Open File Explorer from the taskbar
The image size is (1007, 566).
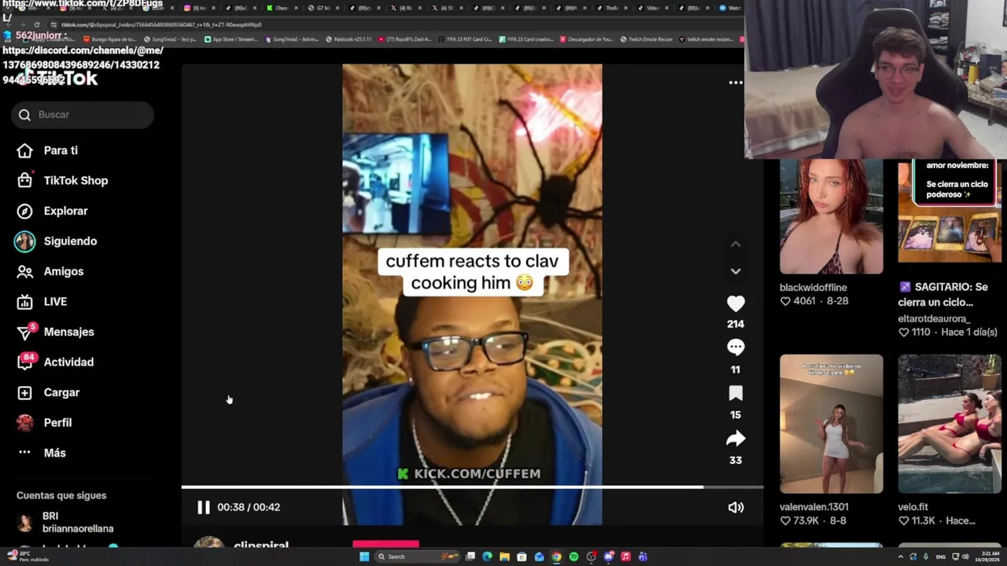(x=504, y=557)
